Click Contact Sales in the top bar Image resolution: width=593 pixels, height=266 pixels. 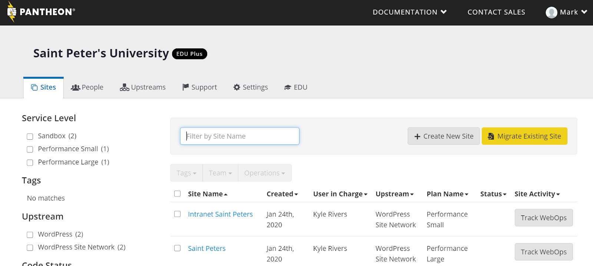[x=496, y=12]
